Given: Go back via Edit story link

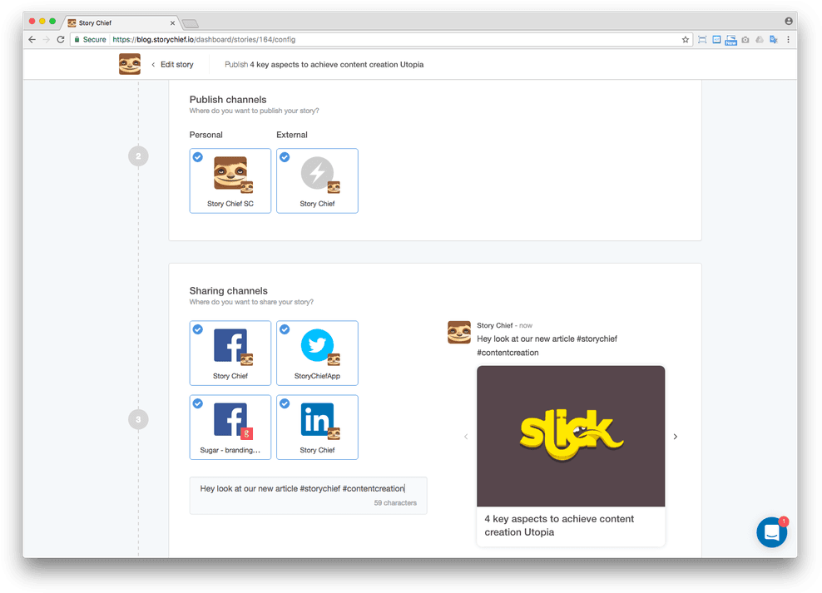Looking at the screenshot, I should (172, 64).
